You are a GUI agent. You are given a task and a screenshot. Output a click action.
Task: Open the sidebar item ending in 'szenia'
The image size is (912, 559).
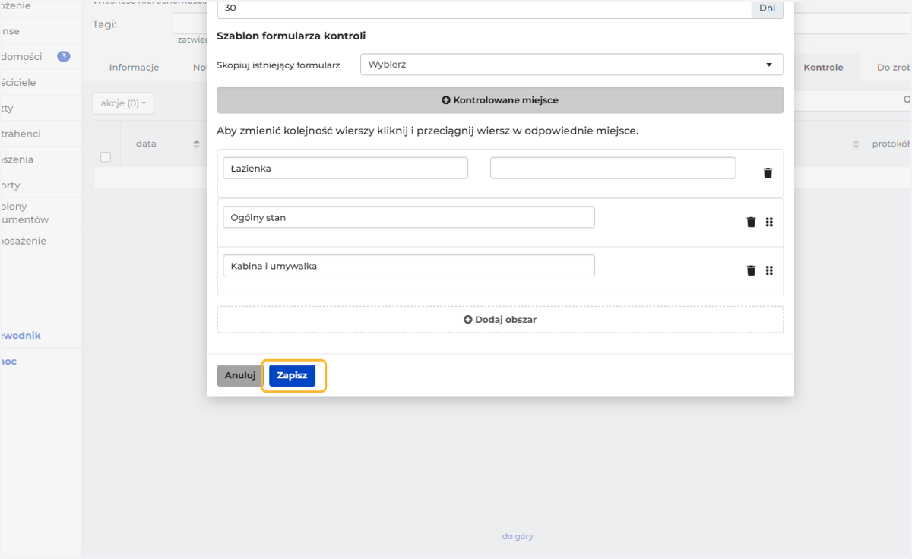coord(40,159)
